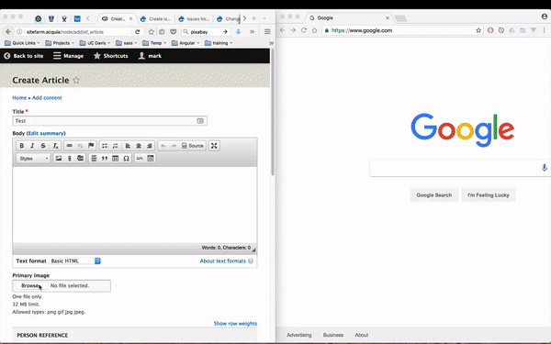Open the Projects bookmarks folder
Screen dimensions: 551x344
[60, 43]
